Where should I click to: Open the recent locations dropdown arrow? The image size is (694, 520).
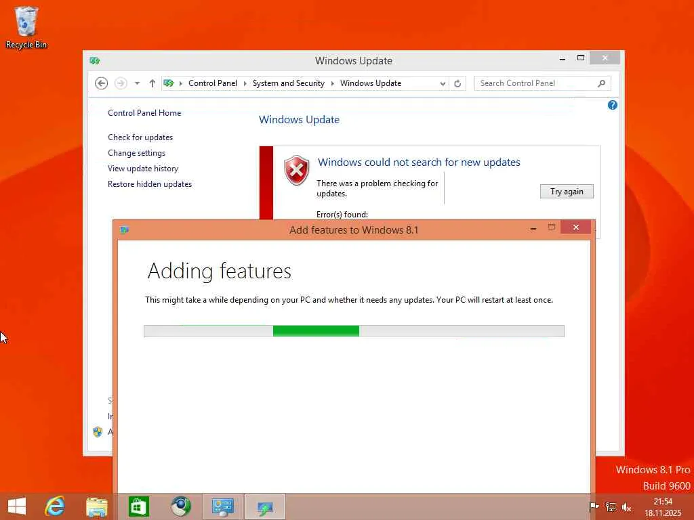137,83
